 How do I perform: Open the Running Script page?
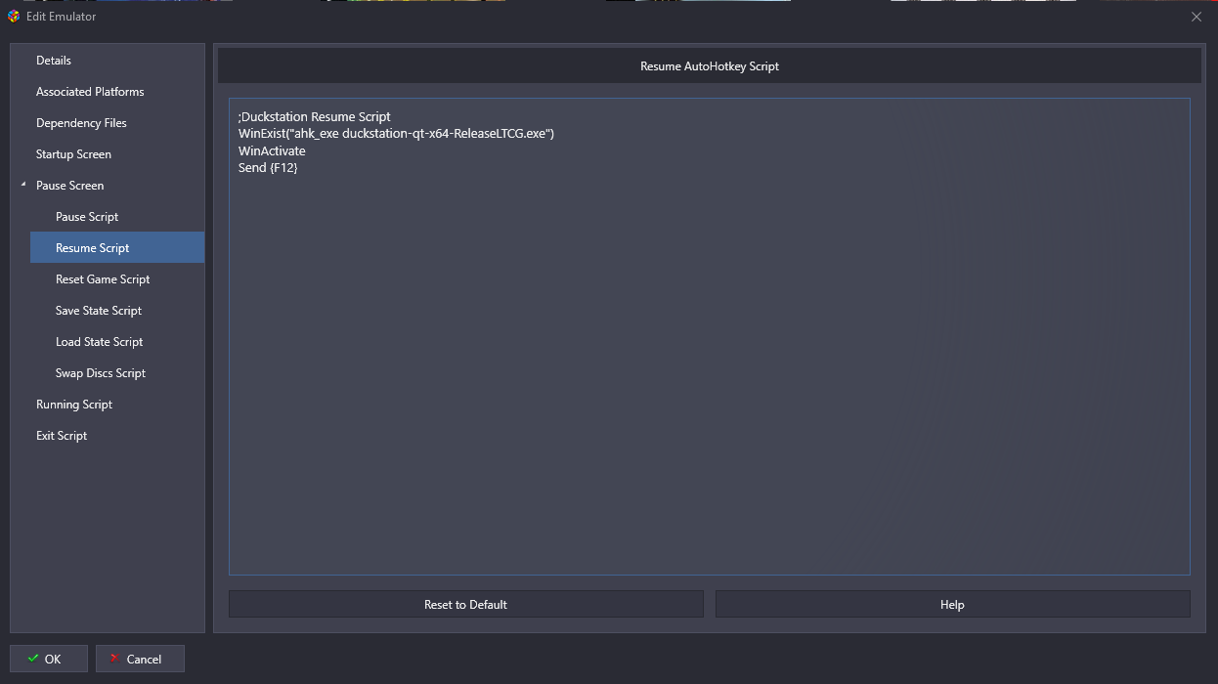click(74, 405)
